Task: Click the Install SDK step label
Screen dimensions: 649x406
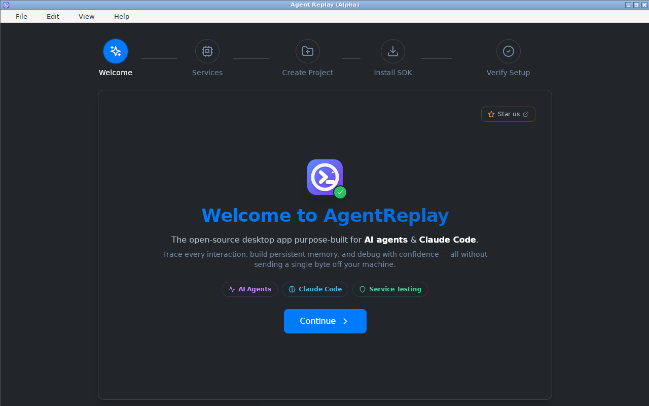Action: click(393, 73)
